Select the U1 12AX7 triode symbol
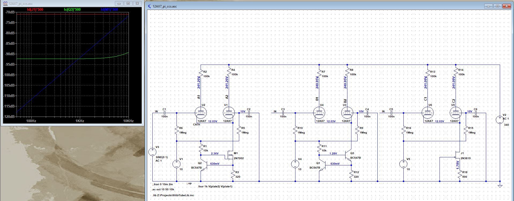The width and height of the screenshot is (514, 201). (x=229, y=113)
